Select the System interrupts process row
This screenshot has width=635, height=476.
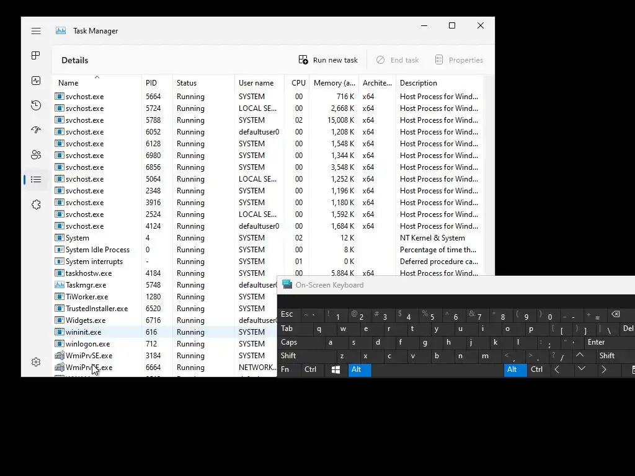(x=268, y=262)
